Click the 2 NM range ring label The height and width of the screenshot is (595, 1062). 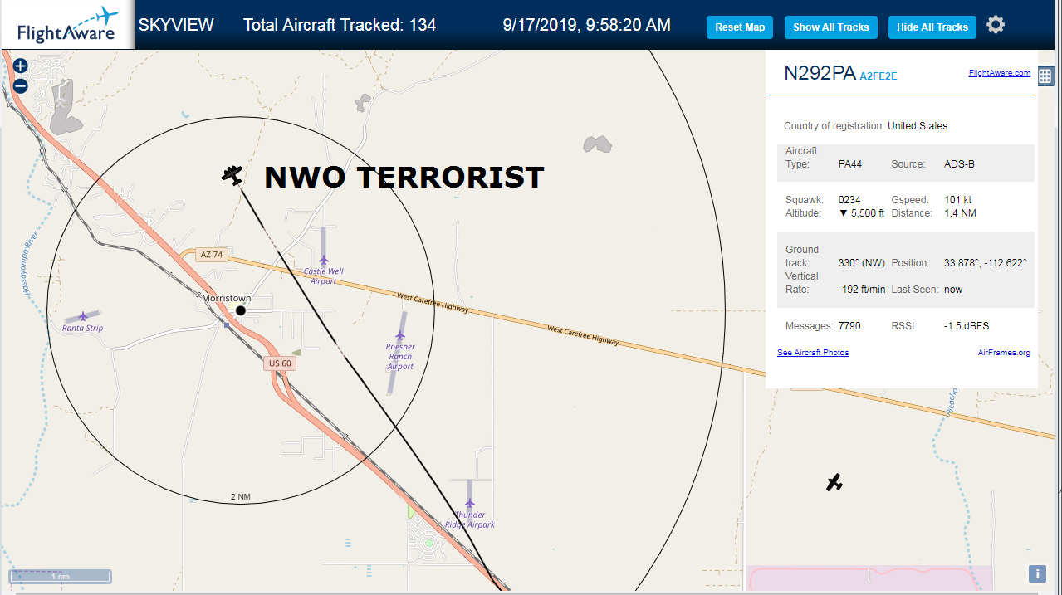pos(240,497)
